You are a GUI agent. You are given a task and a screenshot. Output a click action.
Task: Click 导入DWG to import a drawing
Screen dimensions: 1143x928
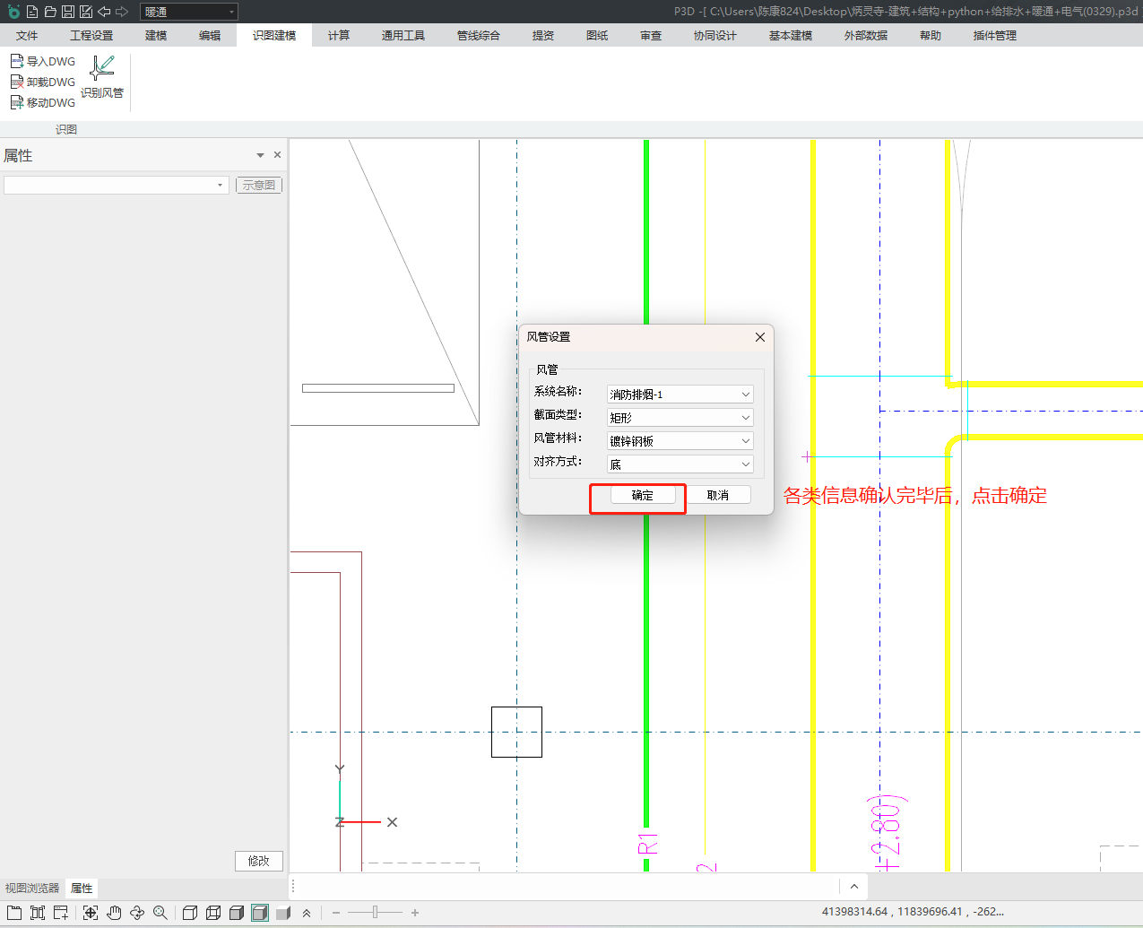[43, 61]
